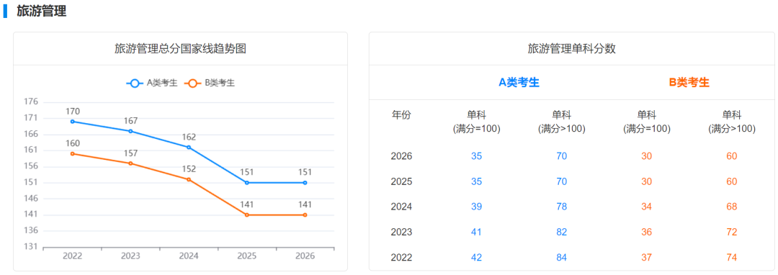Click the 162 data label on blue line
Viewport: 778px width, 275px height.
point(189,137)
